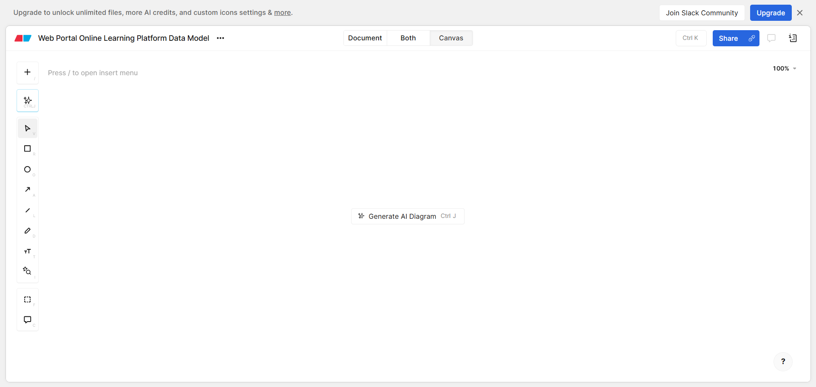816x387 pixels.
Task: Switch to Document view tab
Action: tap(365, 38)
